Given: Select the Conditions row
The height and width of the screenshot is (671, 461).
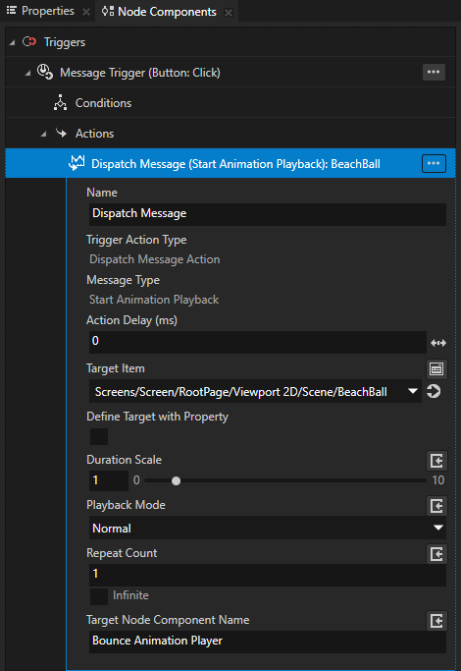Looking at the screenshot, I should click(x=230, y=103).
